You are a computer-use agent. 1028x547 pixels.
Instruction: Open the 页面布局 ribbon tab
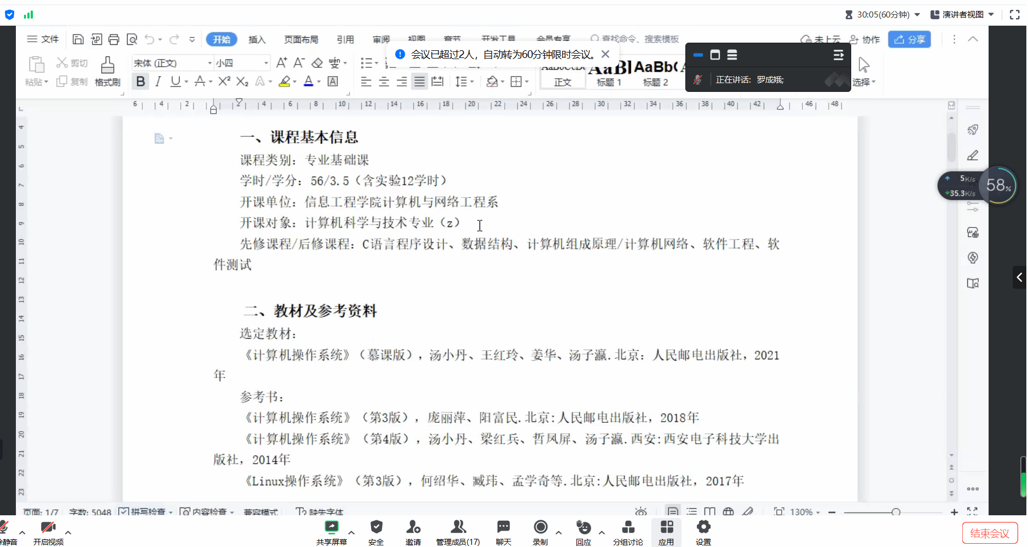[301, 39]
